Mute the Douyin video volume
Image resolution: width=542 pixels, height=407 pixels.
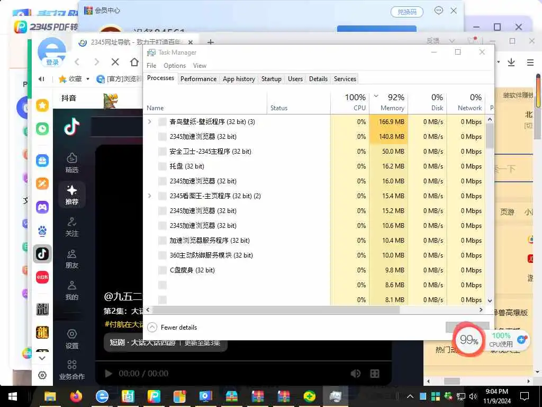(x=355, y=374)
